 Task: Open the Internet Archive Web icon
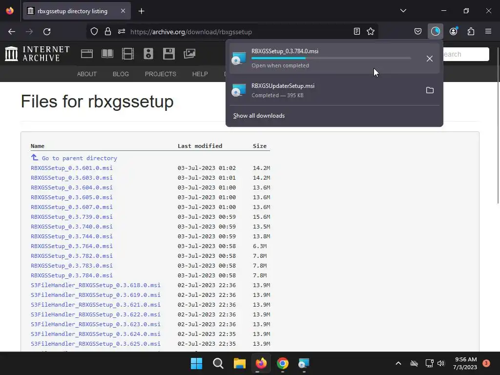87,54
